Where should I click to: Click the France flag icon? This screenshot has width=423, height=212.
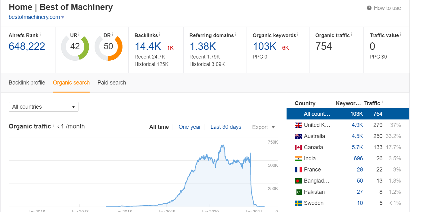click(298, 170)
